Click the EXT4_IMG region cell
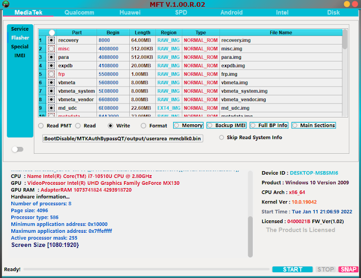 coord(169,108)
